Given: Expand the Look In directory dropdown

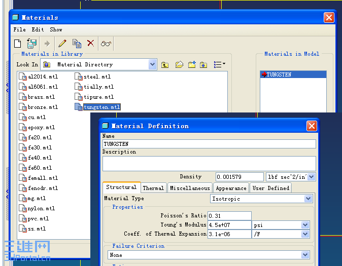Looking at the screenshot, I should (152, 64).
